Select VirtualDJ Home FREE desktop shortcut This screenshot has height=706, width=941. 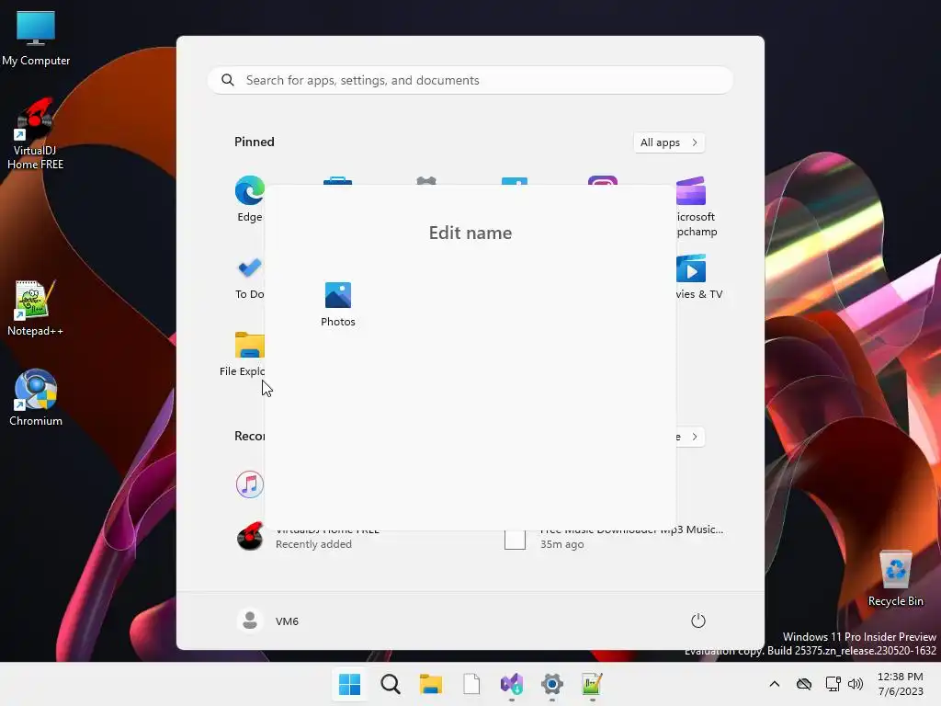pos(36,135)
